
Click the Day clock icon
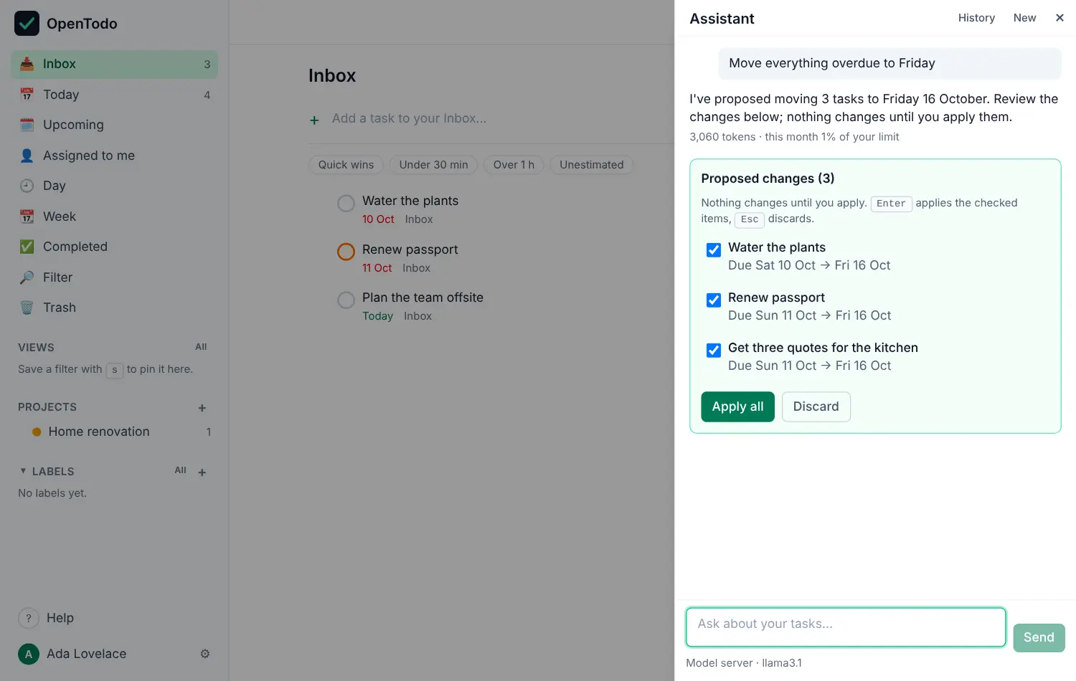tap(27, 186)
